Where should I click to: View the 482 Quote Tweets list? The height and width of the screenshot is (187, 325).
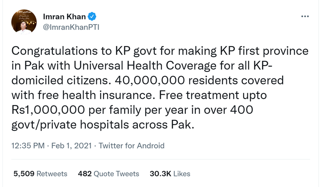[x=108, y=174]
